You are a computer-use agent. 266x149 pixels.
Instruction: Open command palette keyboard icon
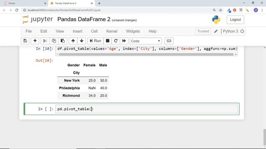pyautogui.click(x=169, y=41)
